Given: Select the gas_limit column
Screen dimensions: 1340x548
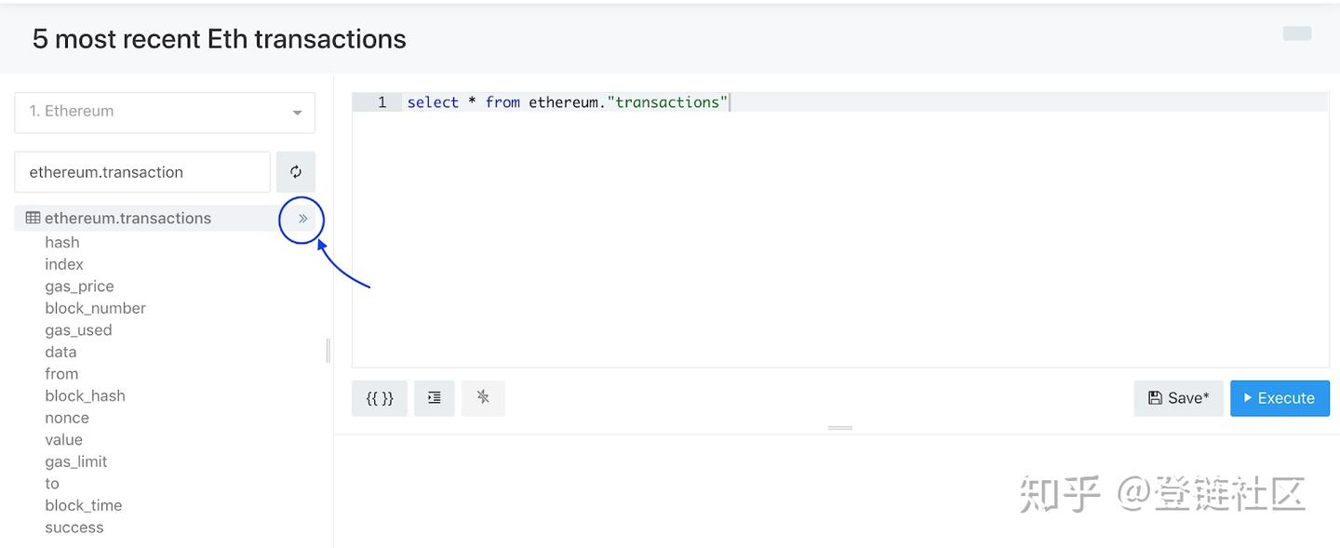Looking at the screenshot, I should coord(76,461).
